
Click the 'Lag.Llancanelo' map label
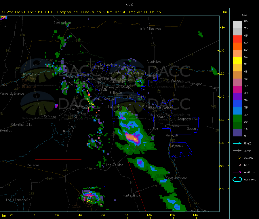(x=18, y=200)
